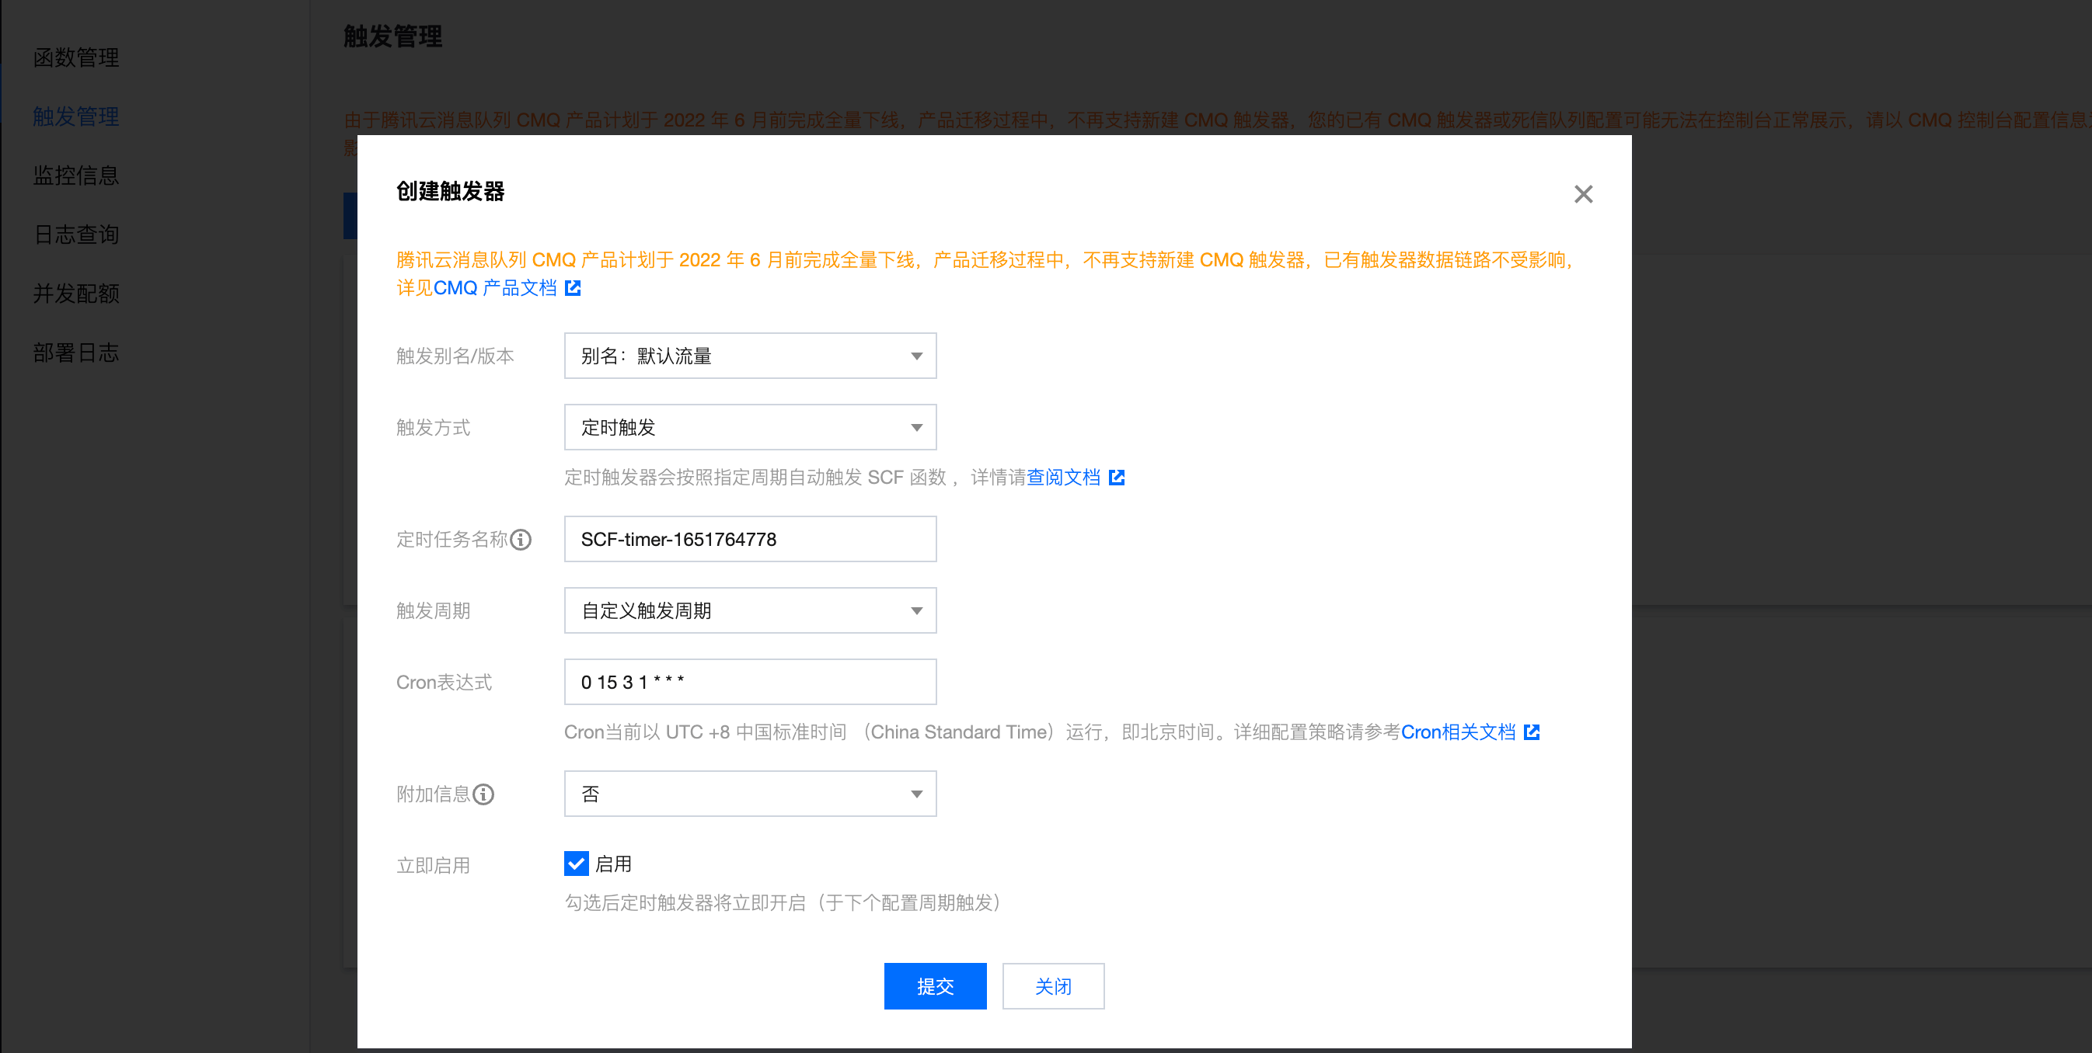The height and width of the screenshot is (1053, 2092).
Task: Close the 创建触发器 dialog with X
Action: point(1583,194)
